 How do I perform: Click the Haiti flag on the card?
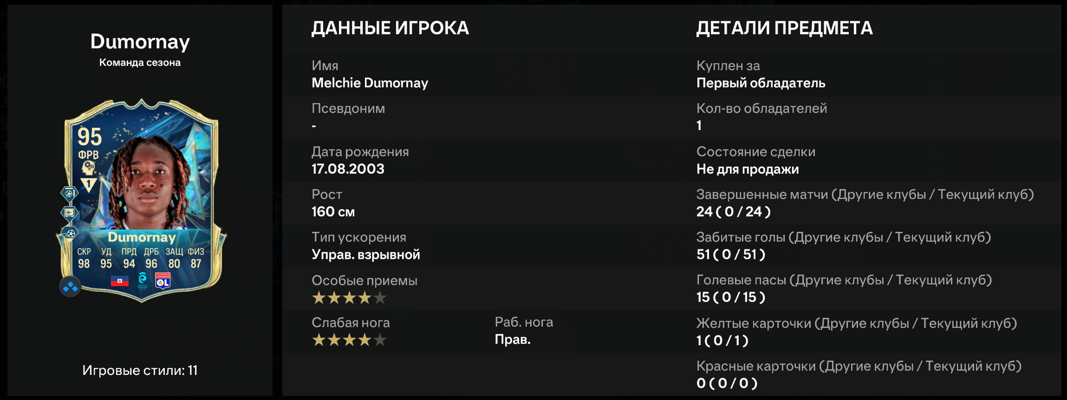pyautogui.click(x=120, y=281)
